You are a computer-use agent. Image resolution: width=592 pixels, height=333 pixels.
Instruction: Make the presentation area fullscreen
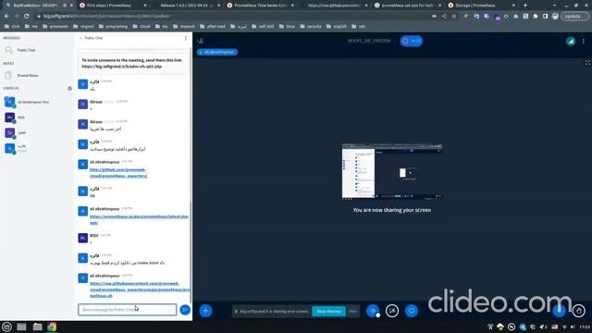587,63
